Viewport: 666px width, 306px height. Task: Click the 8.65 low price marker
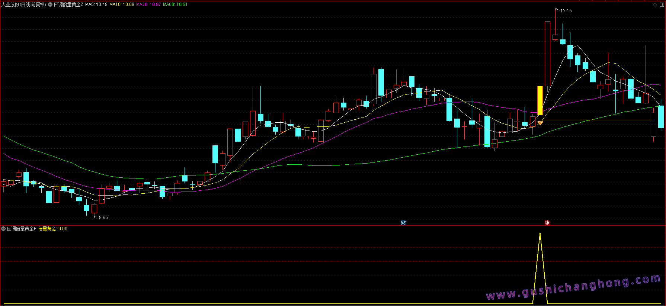click(x=103, y=218)
